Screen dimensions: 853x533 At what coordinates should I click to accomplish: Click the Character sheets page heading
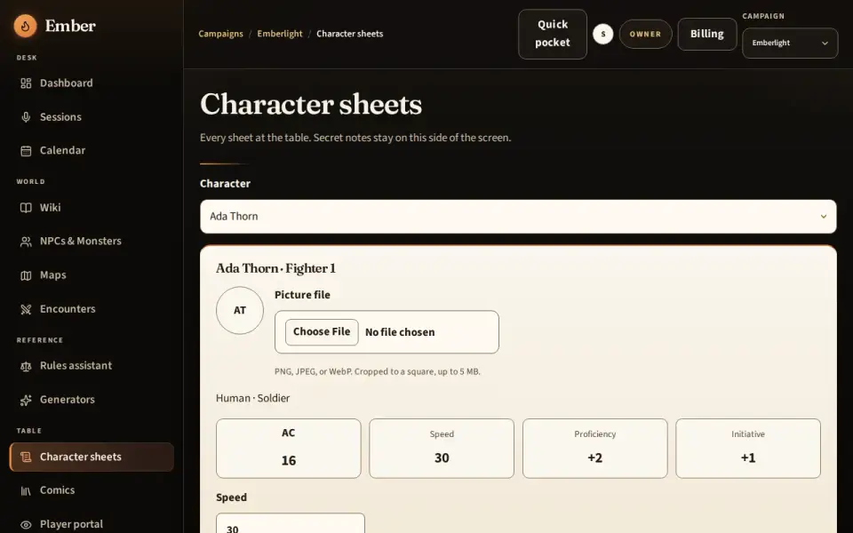[311, 104]
